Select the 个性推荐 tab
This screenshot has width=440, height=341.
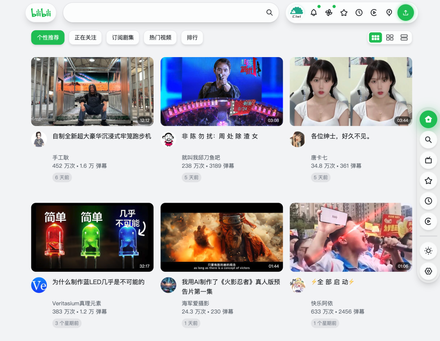pyautogui.click(x=48, y=38)
